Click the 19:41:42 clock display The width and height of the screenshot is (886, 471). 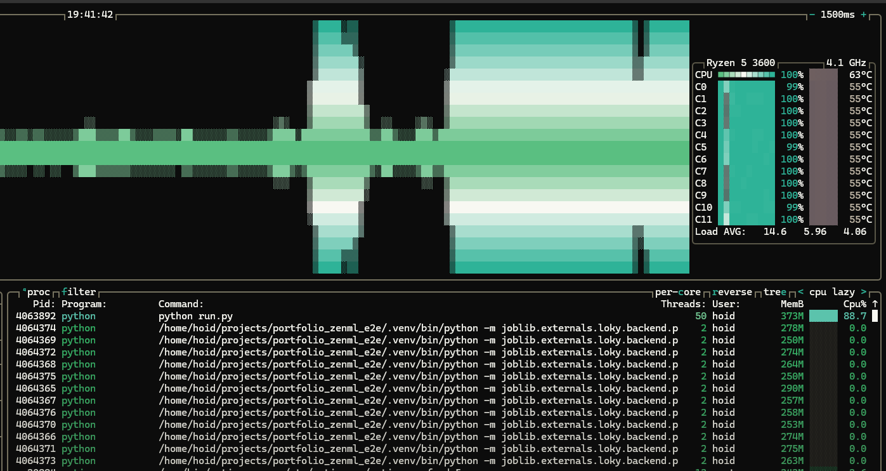[90, 15]
